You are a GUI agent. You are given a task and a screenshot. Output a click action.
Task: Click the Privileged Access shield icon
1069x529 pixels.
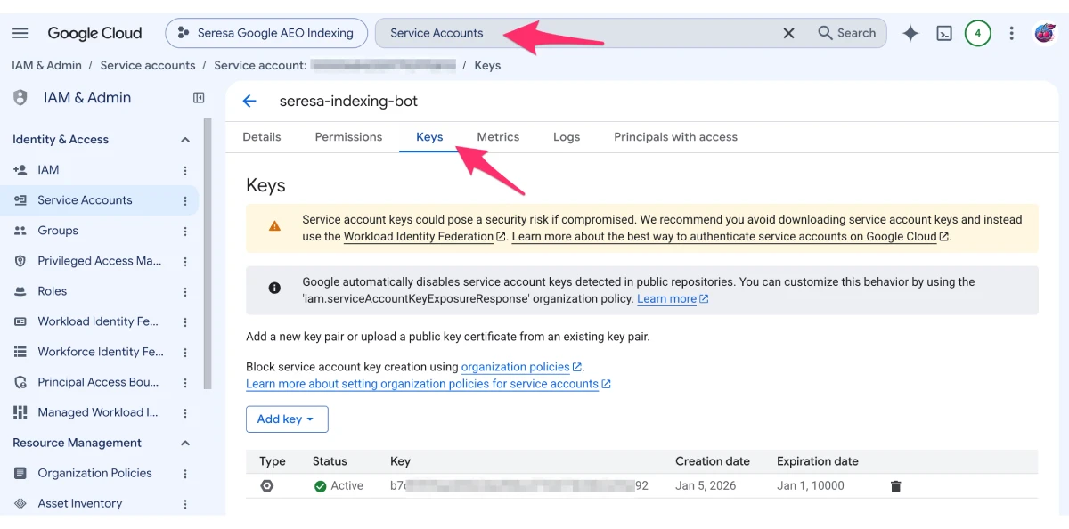click(x=20, y=261)
